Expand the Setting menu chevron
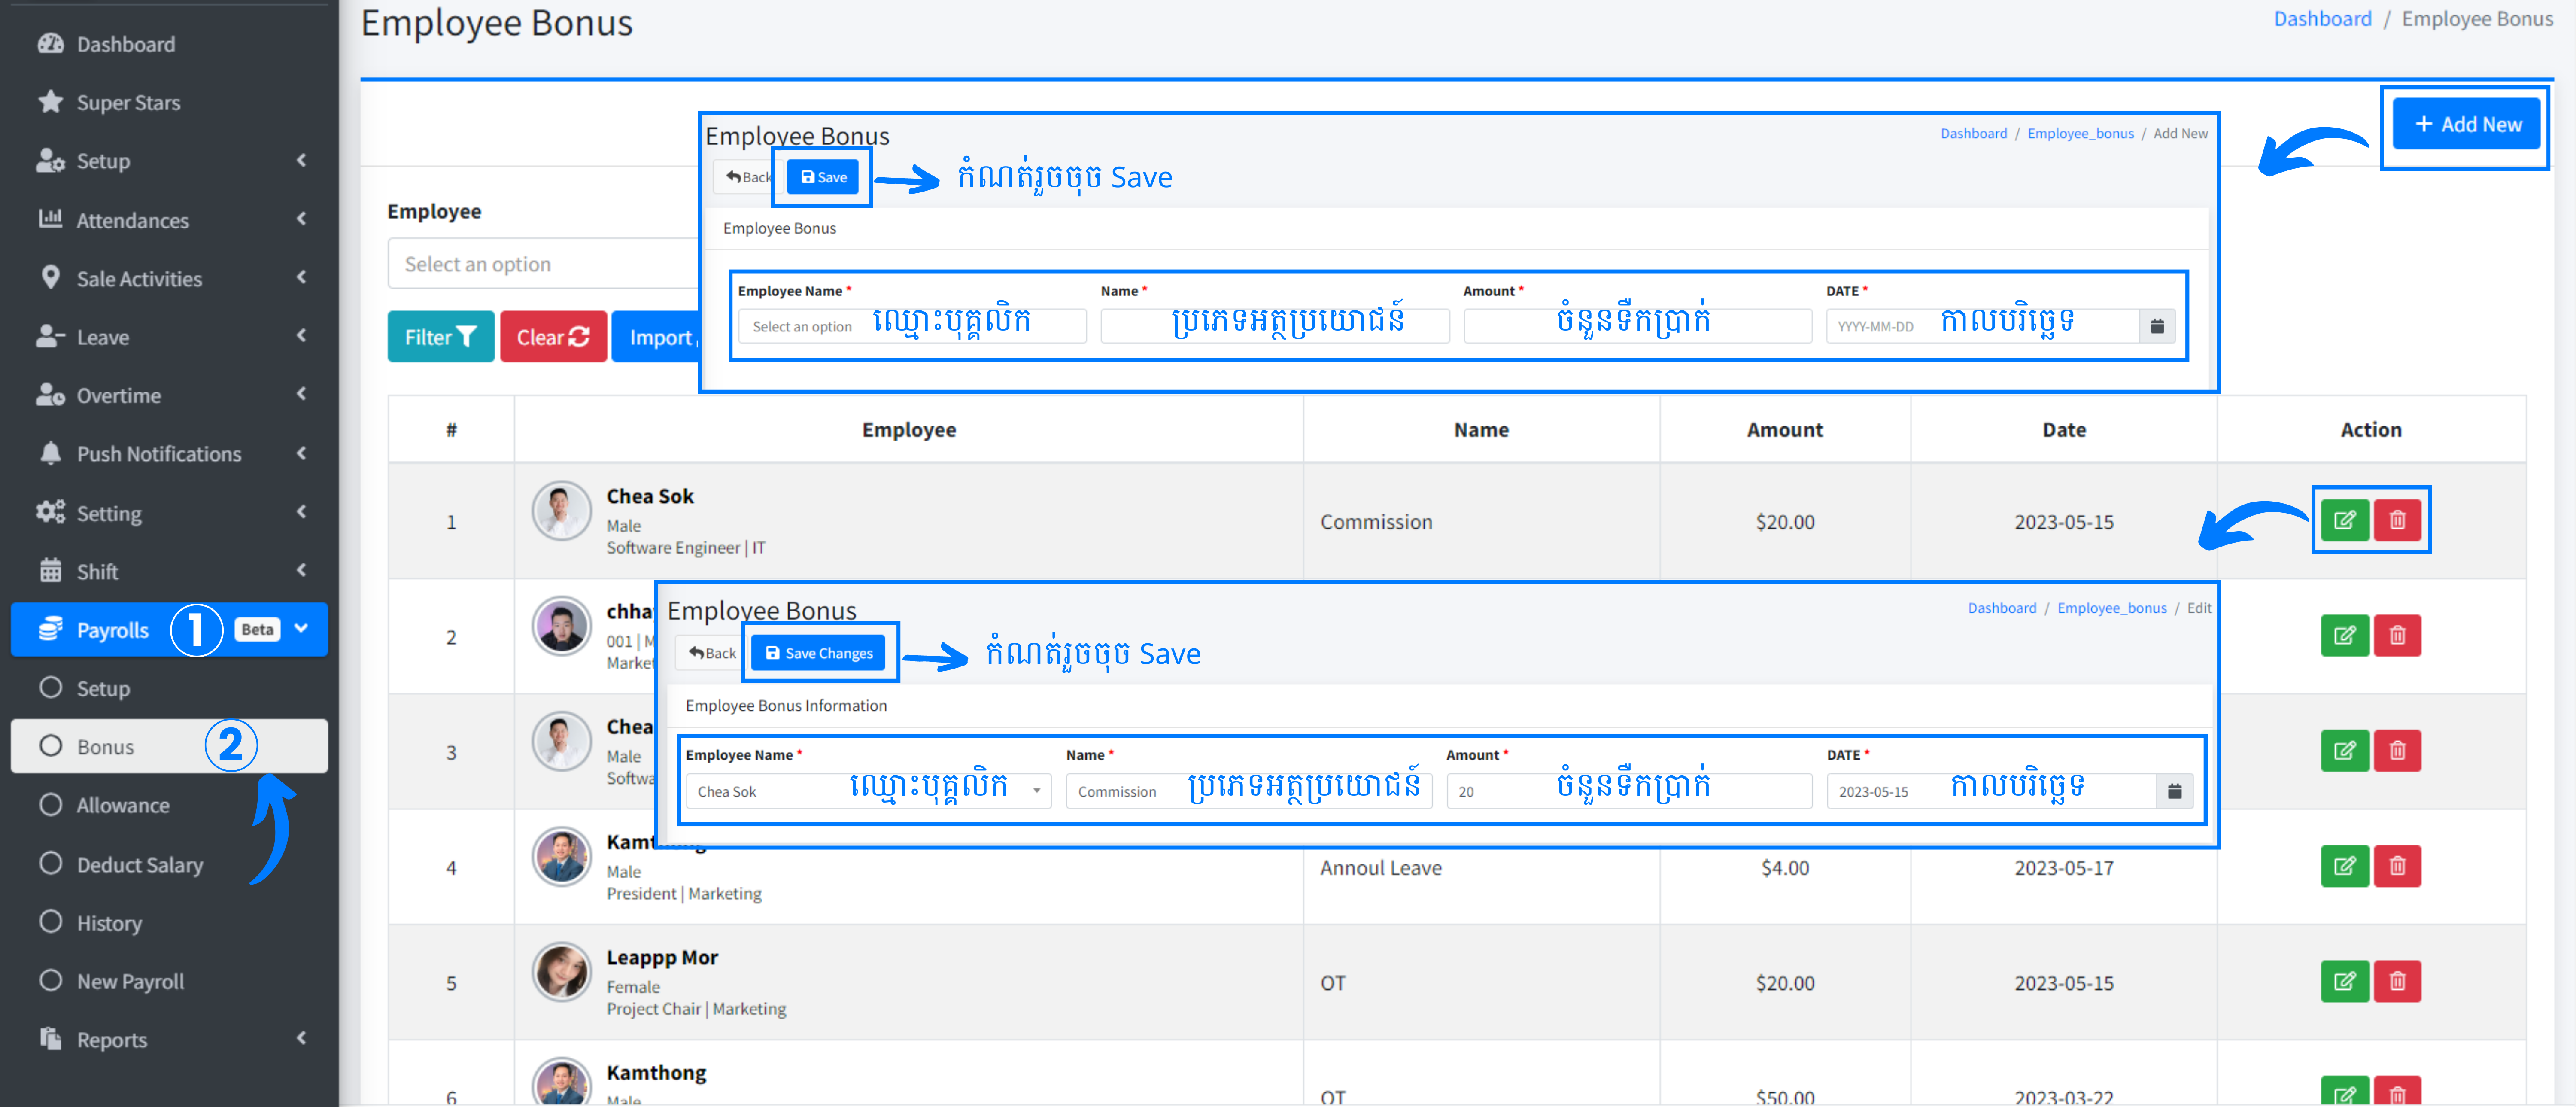The height and width of the screenshot is (1107, 2576). (x=301, y=512)
